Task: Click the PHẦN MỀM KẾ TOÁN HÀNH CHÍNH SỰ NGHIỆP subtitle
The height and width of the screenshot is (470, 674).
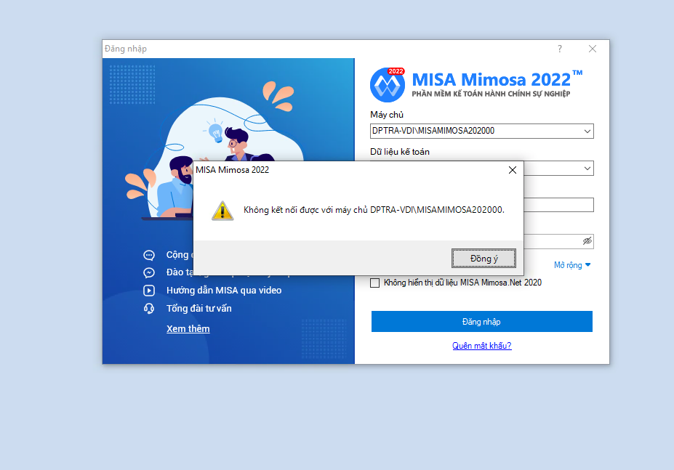Action: 491,94
